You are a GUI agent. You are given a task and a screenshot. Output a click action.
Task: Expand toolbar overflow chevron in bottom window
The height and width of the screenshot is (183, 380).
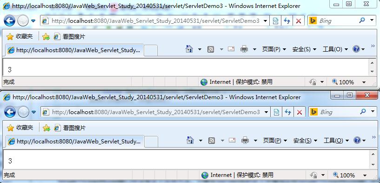click(374, 137)
